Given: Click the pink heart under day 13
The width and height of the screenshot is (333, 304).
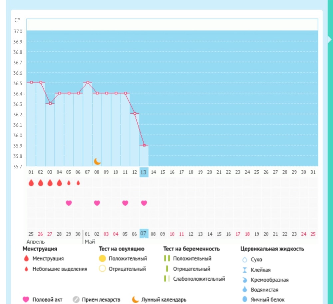Looking at the screenshot, I should [144, 203].
